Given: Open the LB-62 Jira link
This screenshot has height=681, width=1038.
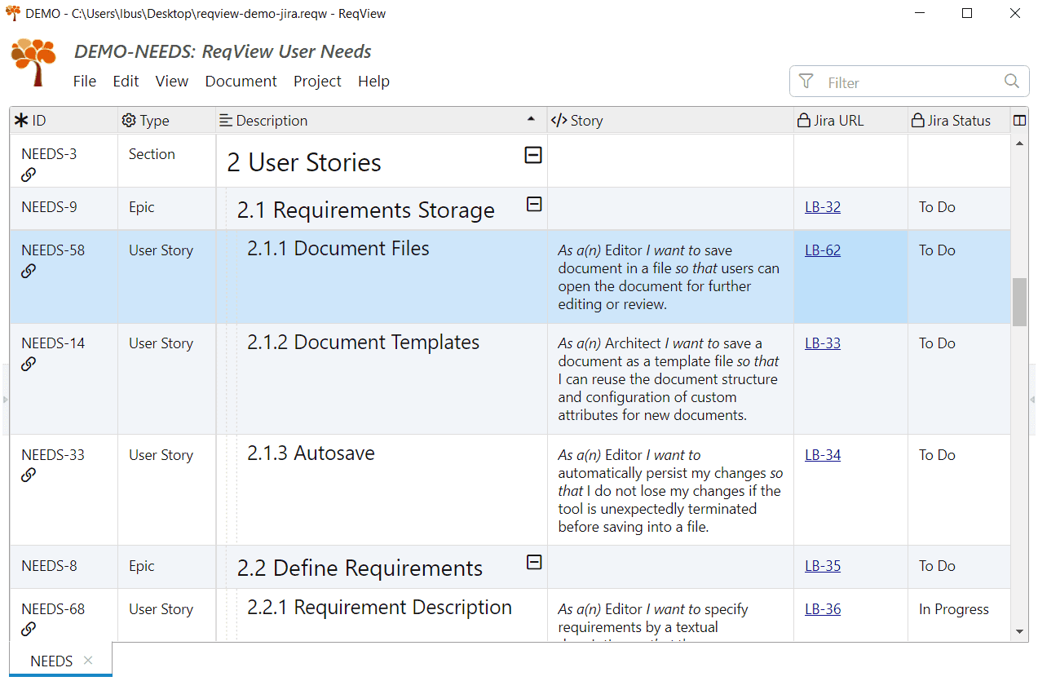Looking at the screenshot, I should click(x=822, y=250).
